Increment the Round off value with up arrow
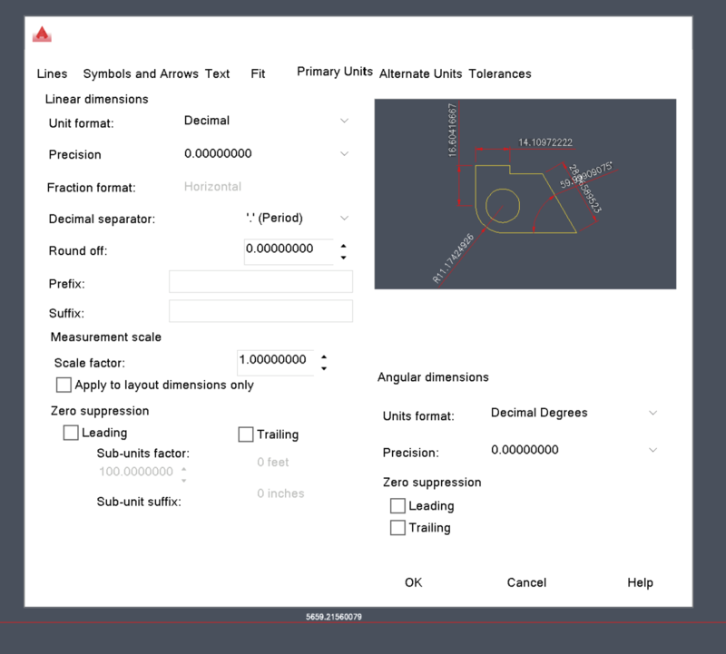This screenshot has width=726, height=654. click(344, 244)
